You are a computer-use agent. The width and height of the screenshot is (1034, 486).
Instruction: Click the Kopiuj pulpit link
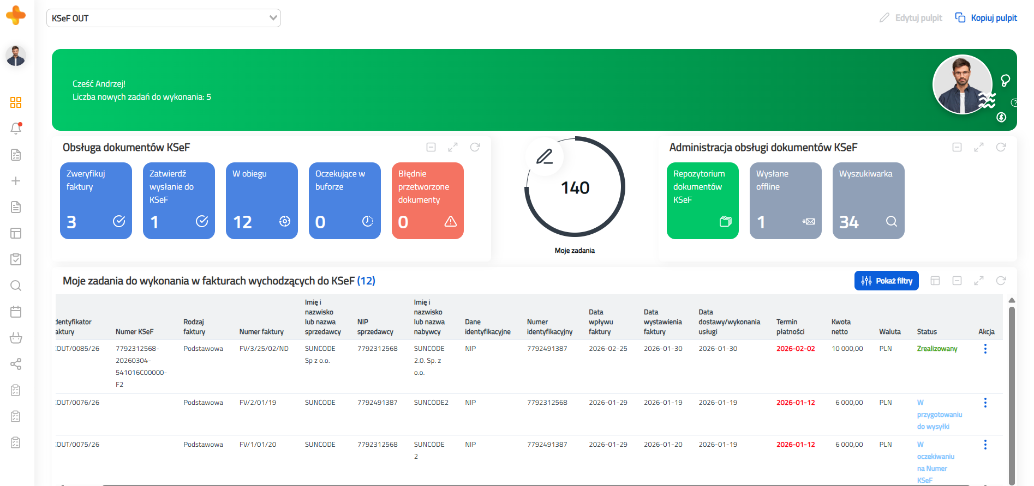(x=986, y=18)
